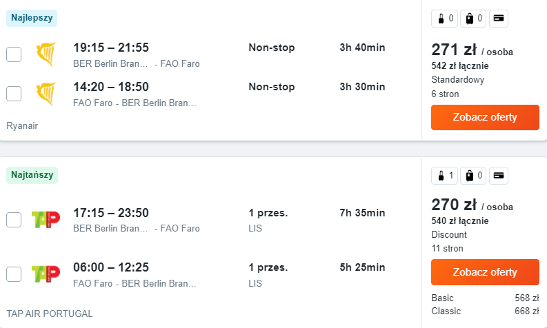
Task: Tick checkbox for 06:00 – 12:25 TAP flight
Action: point(14,274)
